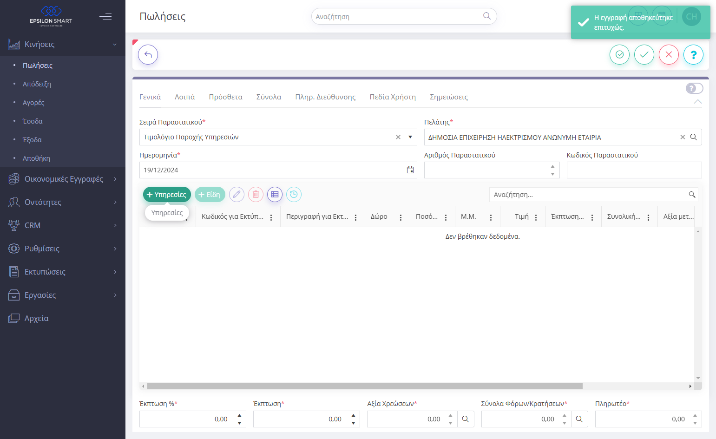Open the Σειρά Παραστατικού dropdown arrow
The image size is (716, 439).
coord(410,137)
